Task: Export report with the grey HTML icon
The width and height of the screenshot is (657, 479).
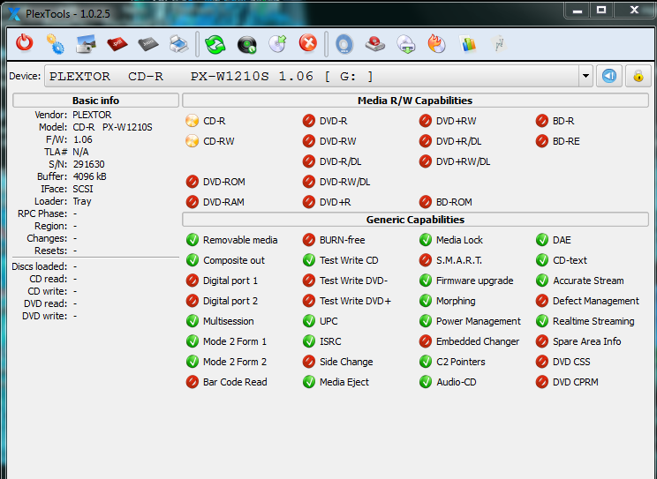Action: click(x=147, y=43)
